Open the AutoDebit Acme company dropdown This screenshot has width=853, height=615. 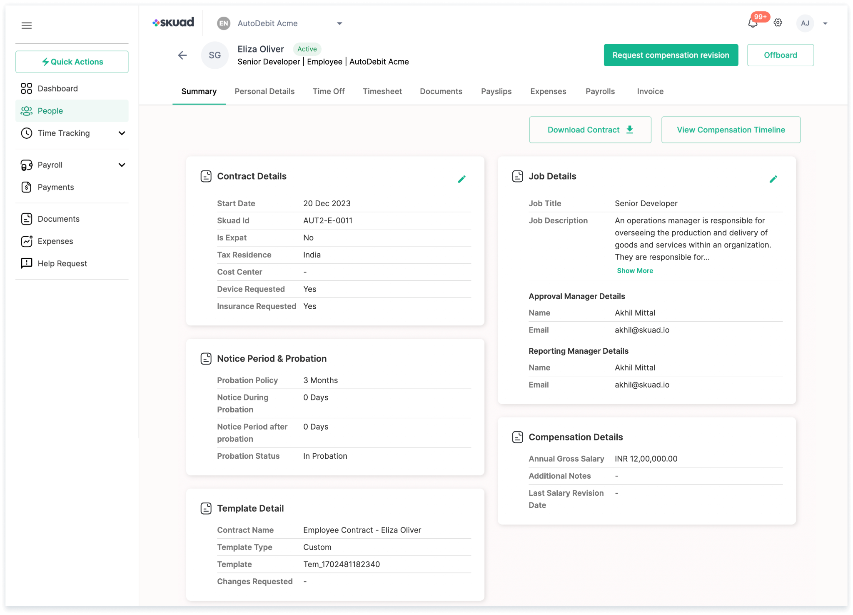pos(339,23)
